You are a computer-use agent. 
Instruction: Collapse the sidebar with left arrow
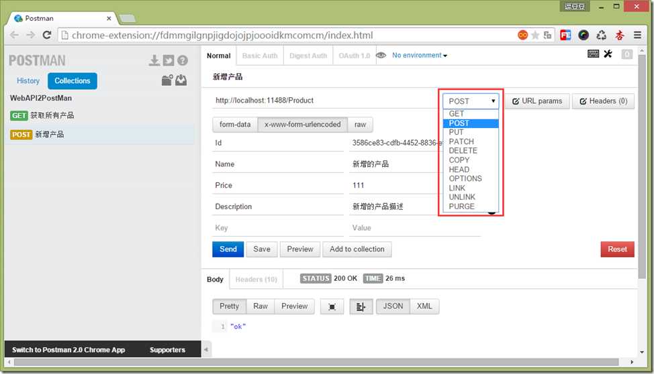[206, 349]
